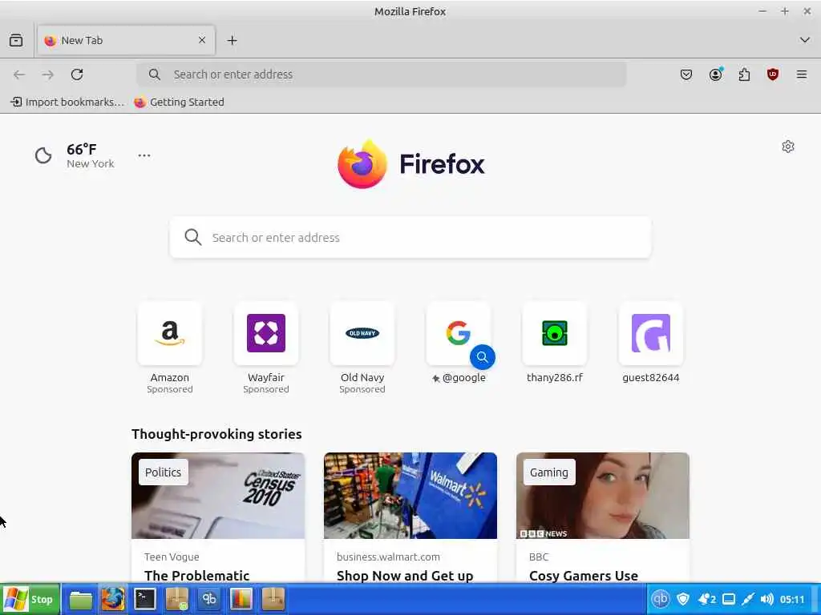
Task: Expand the list all tabs chevron
Action: [x=805, y=40]
